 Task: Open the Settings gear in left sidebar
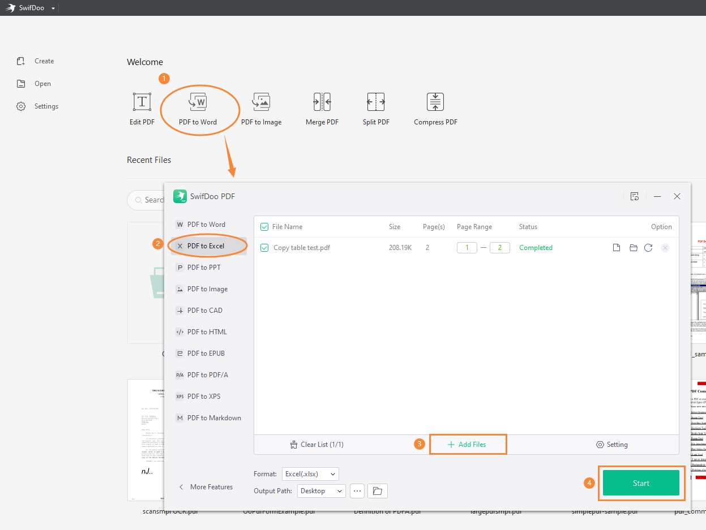21,106
